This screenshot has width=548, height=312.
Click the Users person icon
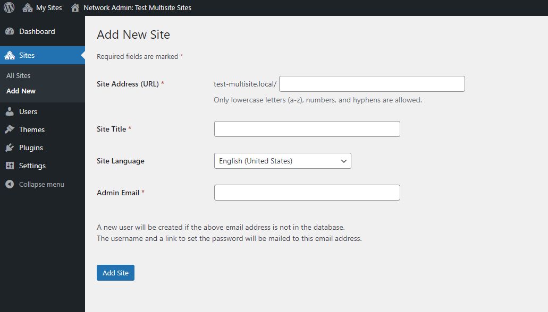pos(10,111)
